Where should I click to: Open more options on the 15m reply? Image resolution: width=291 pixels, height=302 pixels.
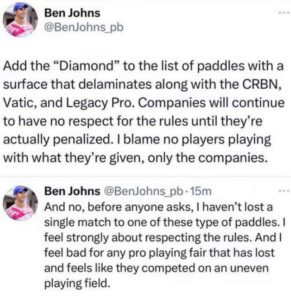pos(283,192)
